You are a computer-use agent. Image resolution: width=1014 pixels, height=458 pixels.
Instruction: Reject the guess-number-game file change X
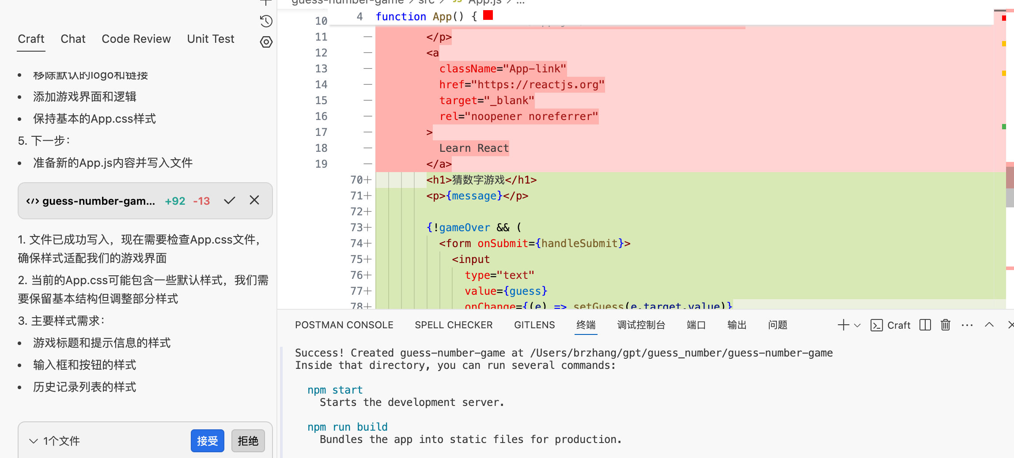click(x=254, y=200)
